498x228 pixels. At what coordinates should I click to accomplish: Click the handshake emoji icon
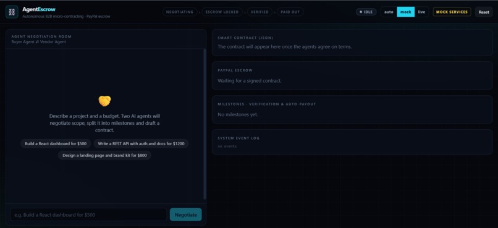click(104, 101)
